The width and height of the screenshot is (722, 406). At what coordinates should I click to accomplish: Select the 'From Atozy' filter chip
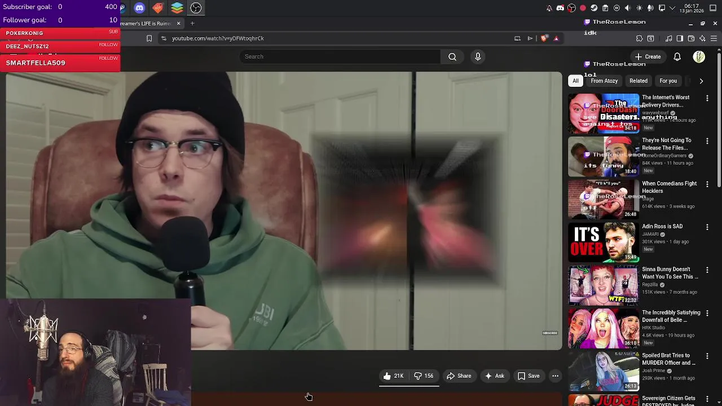pos(604,81)
